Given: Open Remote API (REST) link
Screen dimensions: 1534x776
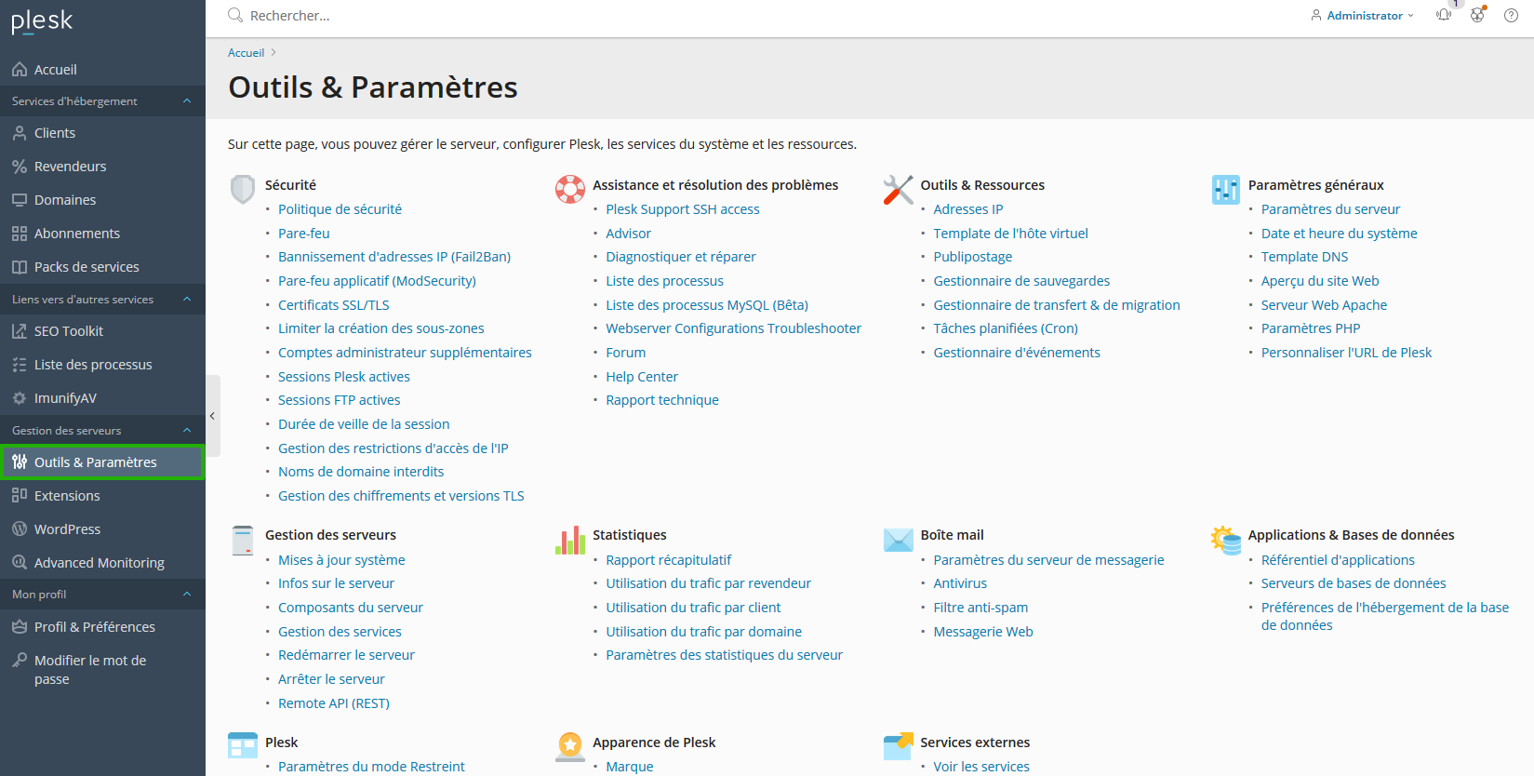Looking at the screenshot, I should [333, 703].
